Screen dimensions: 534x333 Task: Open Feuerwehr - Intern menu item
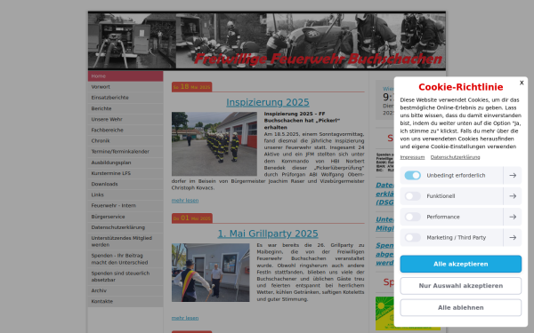[x=125, y=206]
